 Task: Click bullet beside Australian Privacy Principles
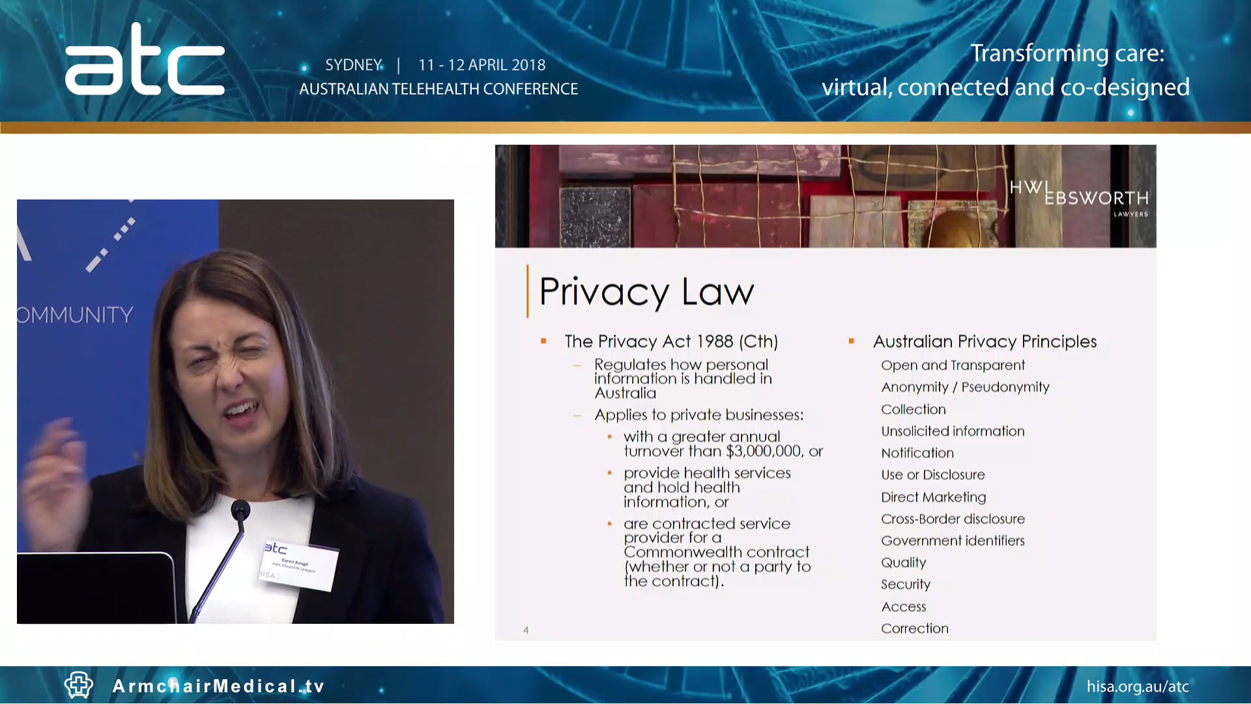[851, 341]
